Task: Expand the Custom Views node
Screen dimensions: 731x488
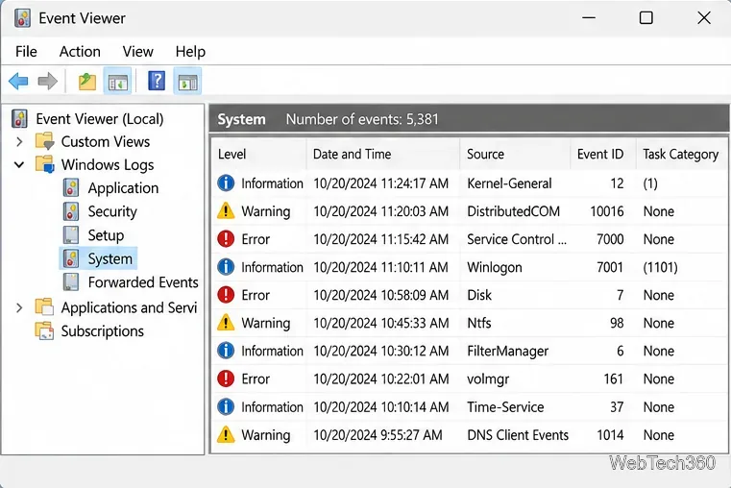Action: pyautogui.click(x=19, y=141)
